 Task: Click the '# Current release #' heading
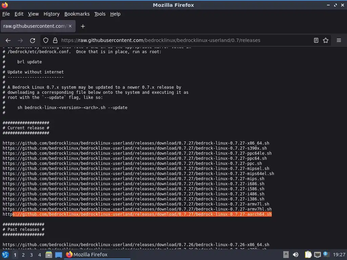click(x=26, y=128)
